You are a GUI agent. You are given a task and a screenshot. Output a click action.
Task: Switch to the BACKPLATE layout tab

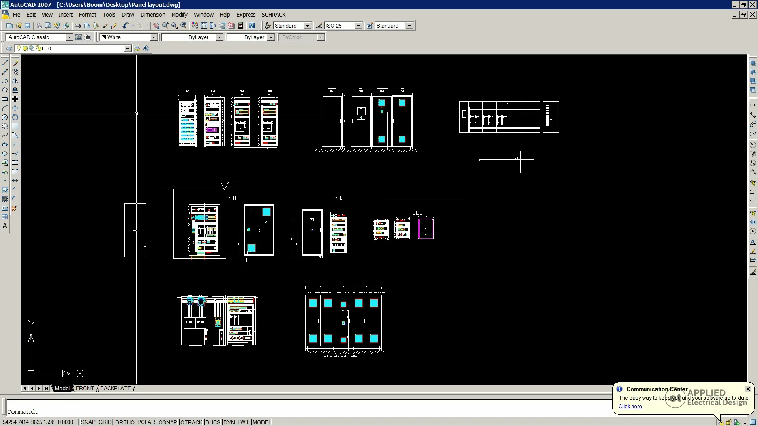coord(115,388)
